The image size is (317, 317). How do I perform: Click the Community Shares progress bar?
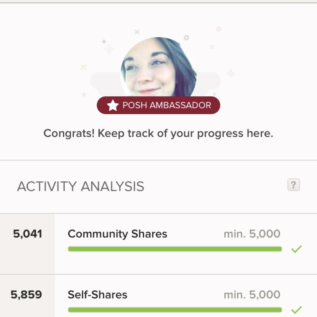pos(174,249)
